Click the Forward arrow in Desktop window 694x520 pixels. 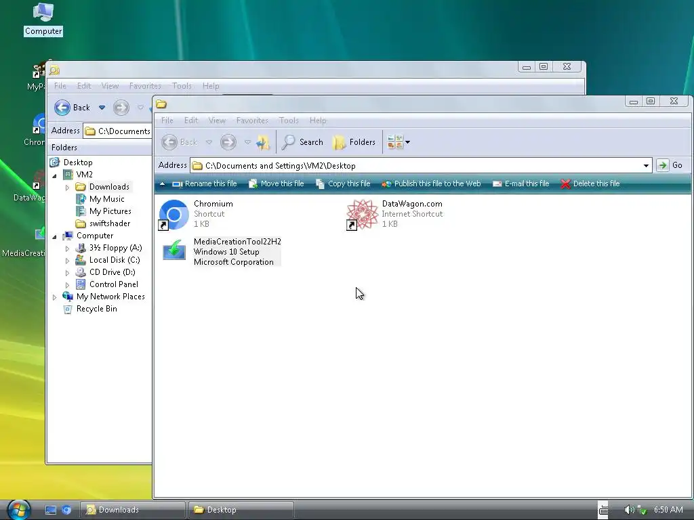(x=228, y=142)
